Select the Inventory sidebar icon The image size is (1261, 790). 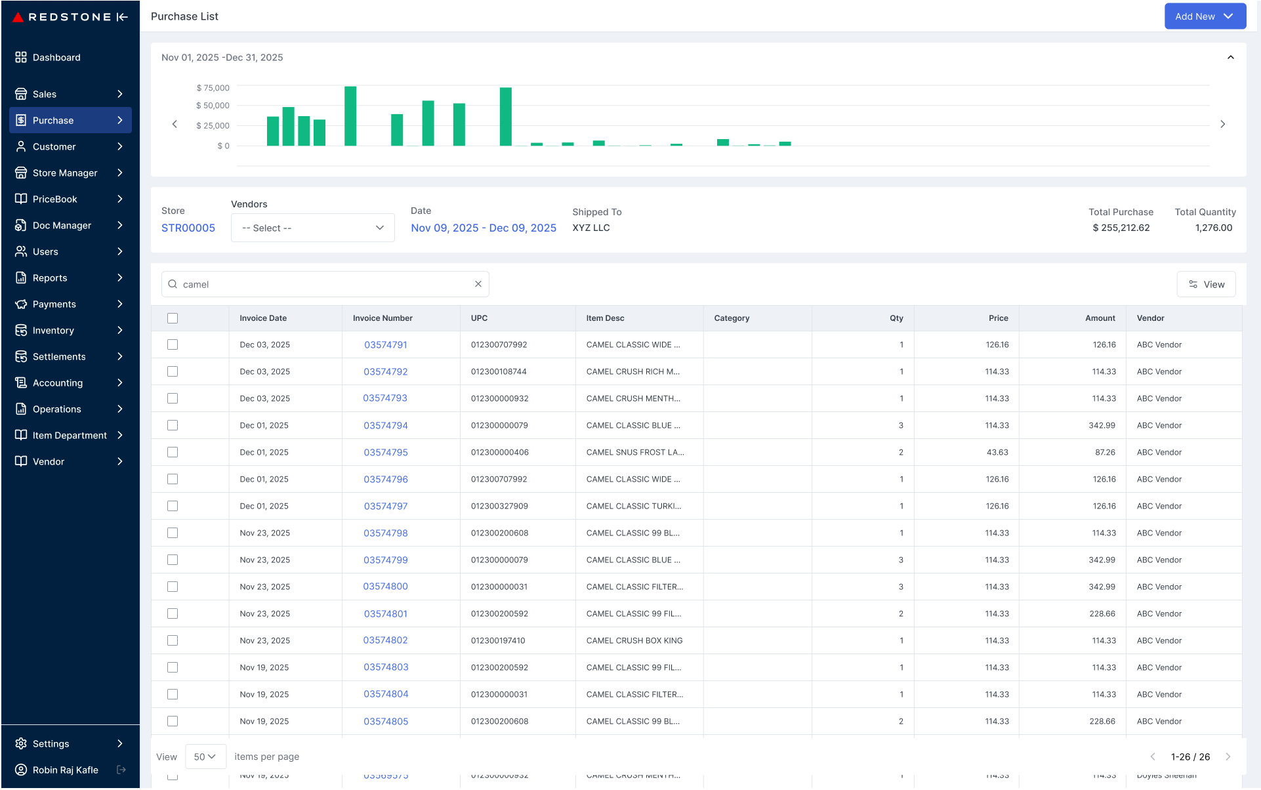[21, 330]
